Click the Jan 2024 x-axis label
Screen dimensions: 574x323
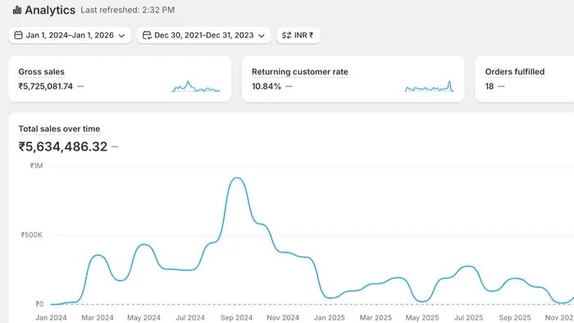click(51, 317)
